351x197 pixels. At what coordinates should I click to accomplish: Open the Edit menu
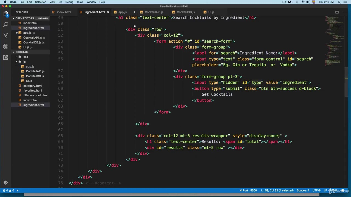pyautogui.click(x=29, y=2)
